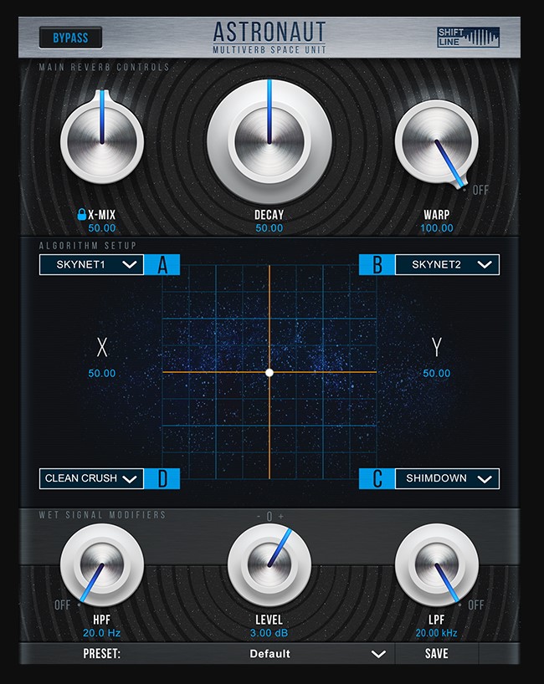Click the WARP knob

[437, 142]
